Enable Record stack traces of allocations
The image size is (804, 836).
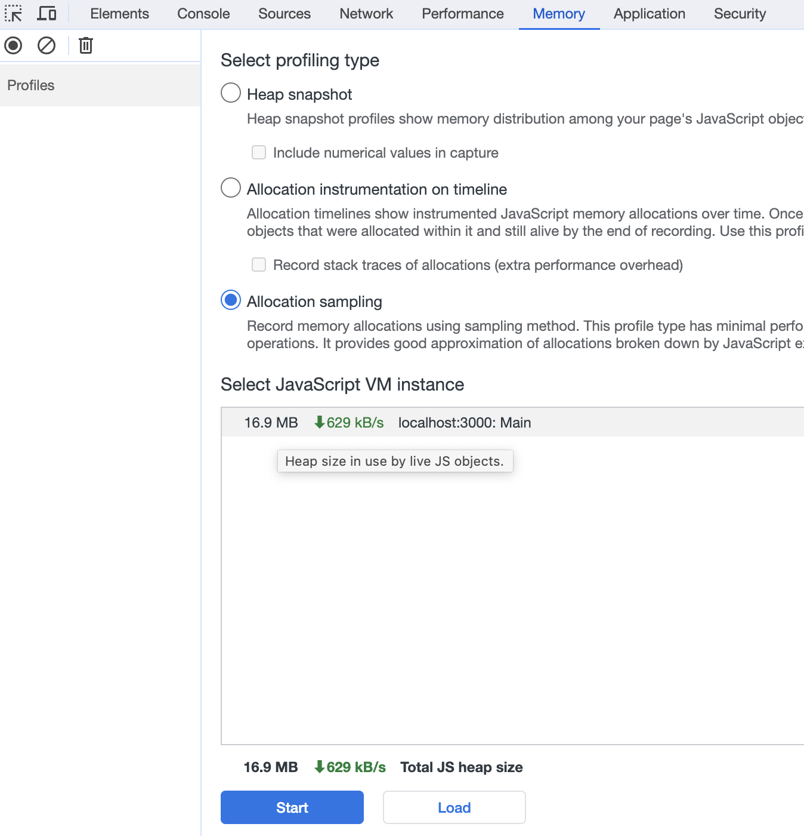click(x=259, y=265)
